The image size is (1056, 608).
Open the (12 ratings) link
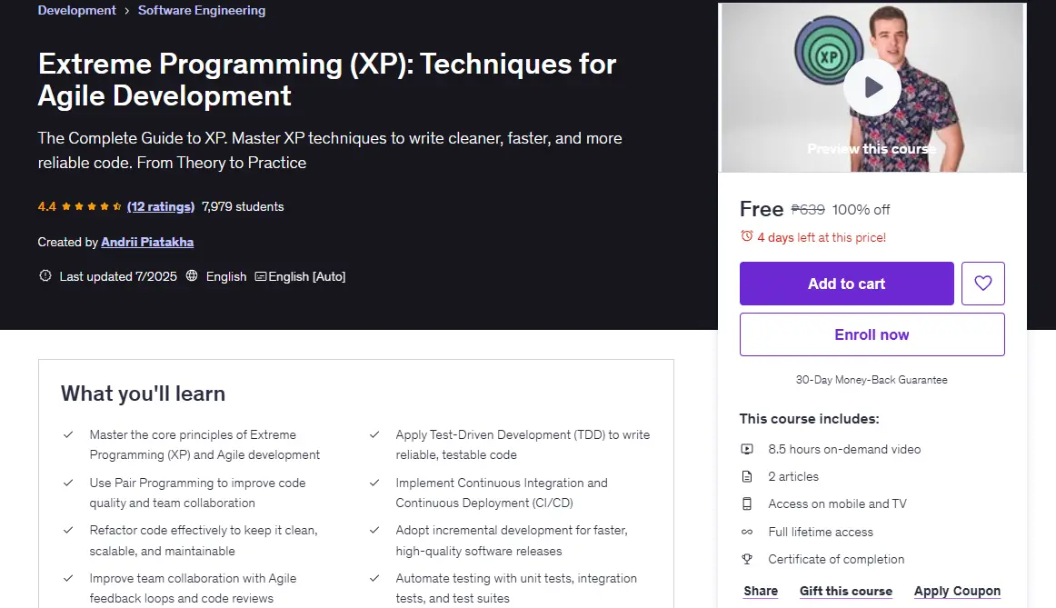click(x=161, y=206)
